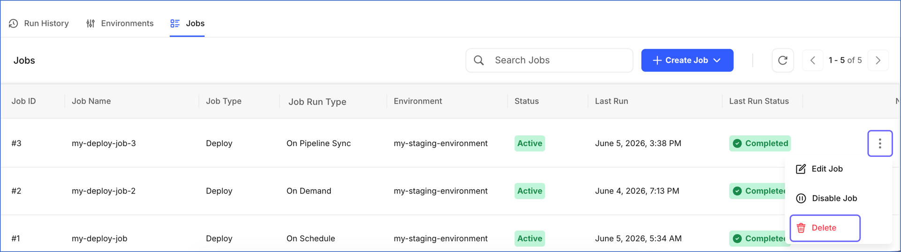Viewport: 901px width, 252px height.
Task: Click the Last Run Status column header
Action: pyautogui.click(x=759, y=101)
